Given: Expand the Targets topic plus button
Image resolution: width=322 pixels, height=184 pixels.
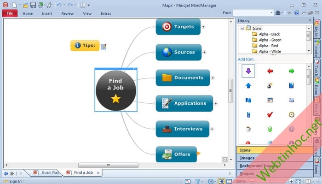Looking at the screenshot, I should [203, 27].
